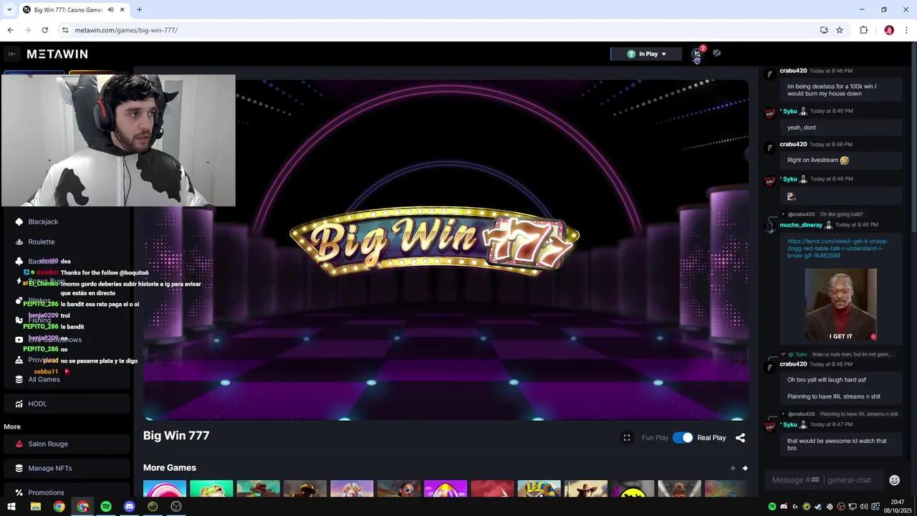The height and width of the screenshot is (516, 917).
Task: Open Spotify from the taskbar
Action: [106, 507]
